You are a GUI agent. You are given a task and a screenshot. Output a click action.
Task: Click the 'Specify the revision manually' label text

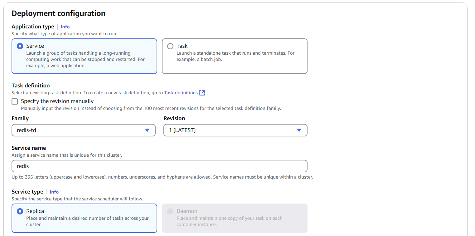57,101
